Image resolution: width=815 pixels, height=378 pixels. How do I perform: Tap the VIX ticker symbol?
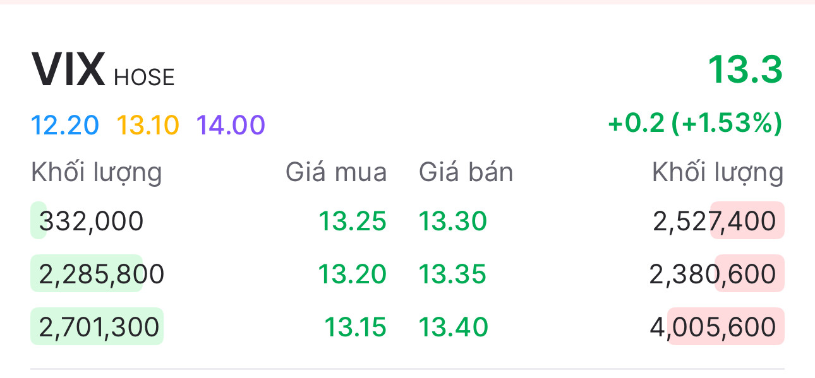point(68,70)
